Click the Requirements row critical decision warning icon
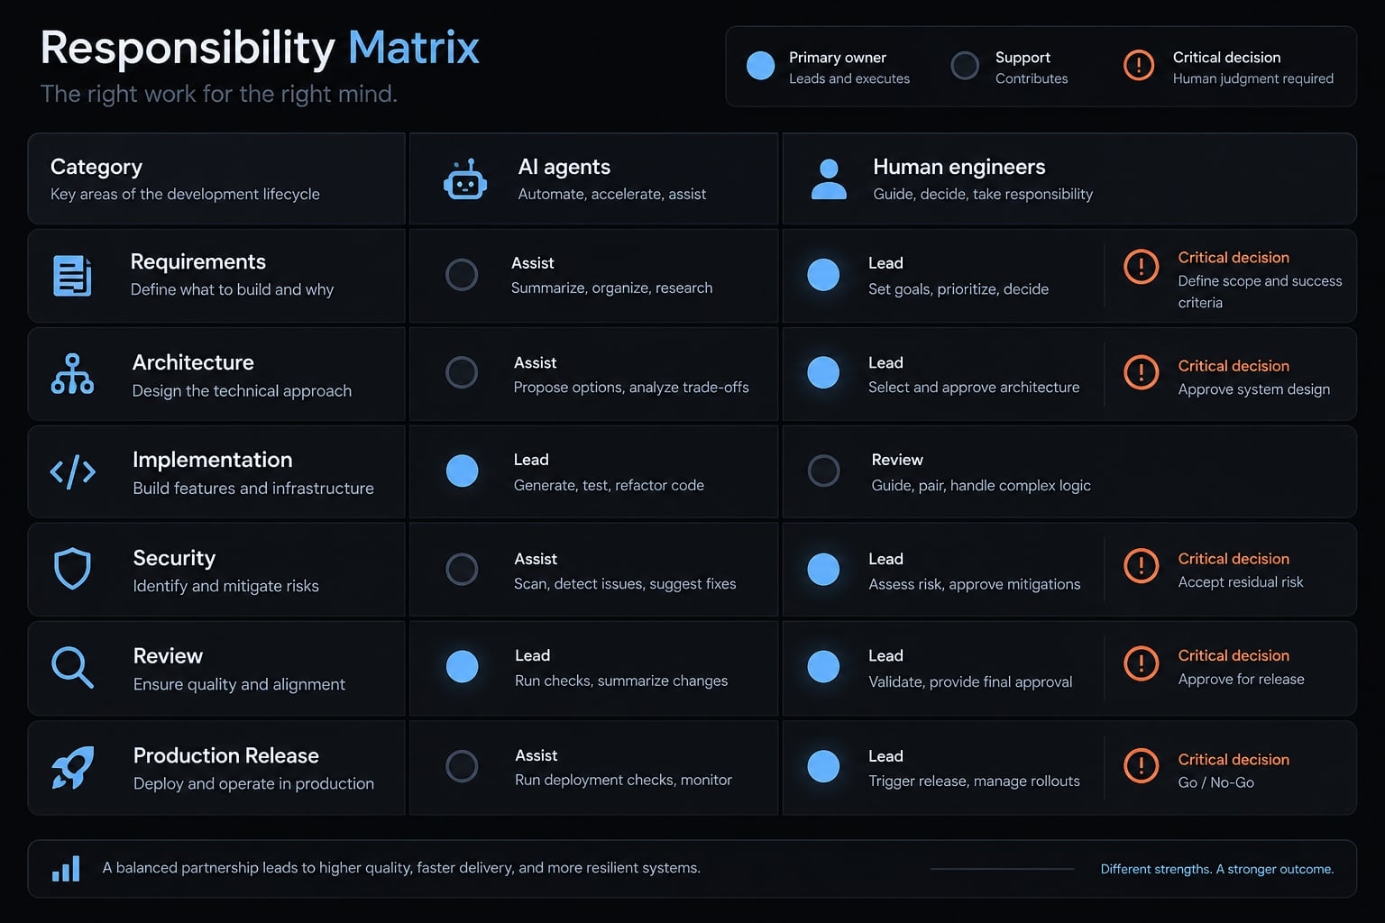This screenshot has width=1385, height=923. coord(1142,266)
